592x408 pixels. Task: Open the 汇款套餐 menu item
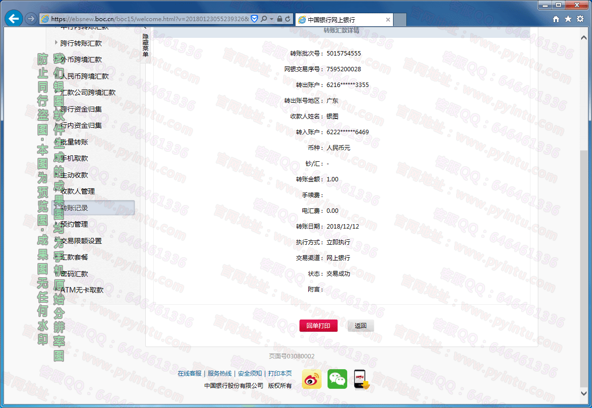[74, 257]
